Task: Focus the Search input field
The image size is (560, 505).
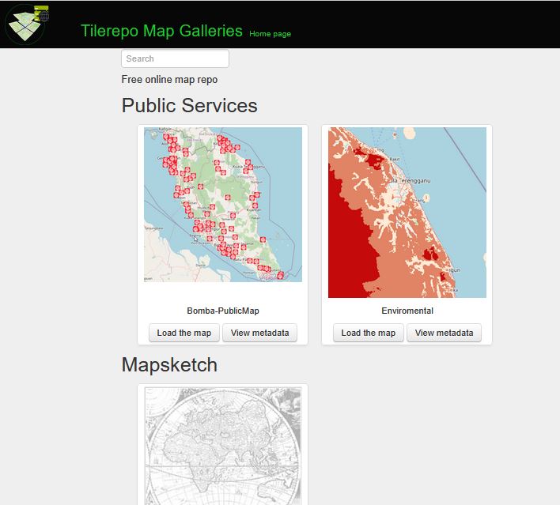Action: click(175, 58)
